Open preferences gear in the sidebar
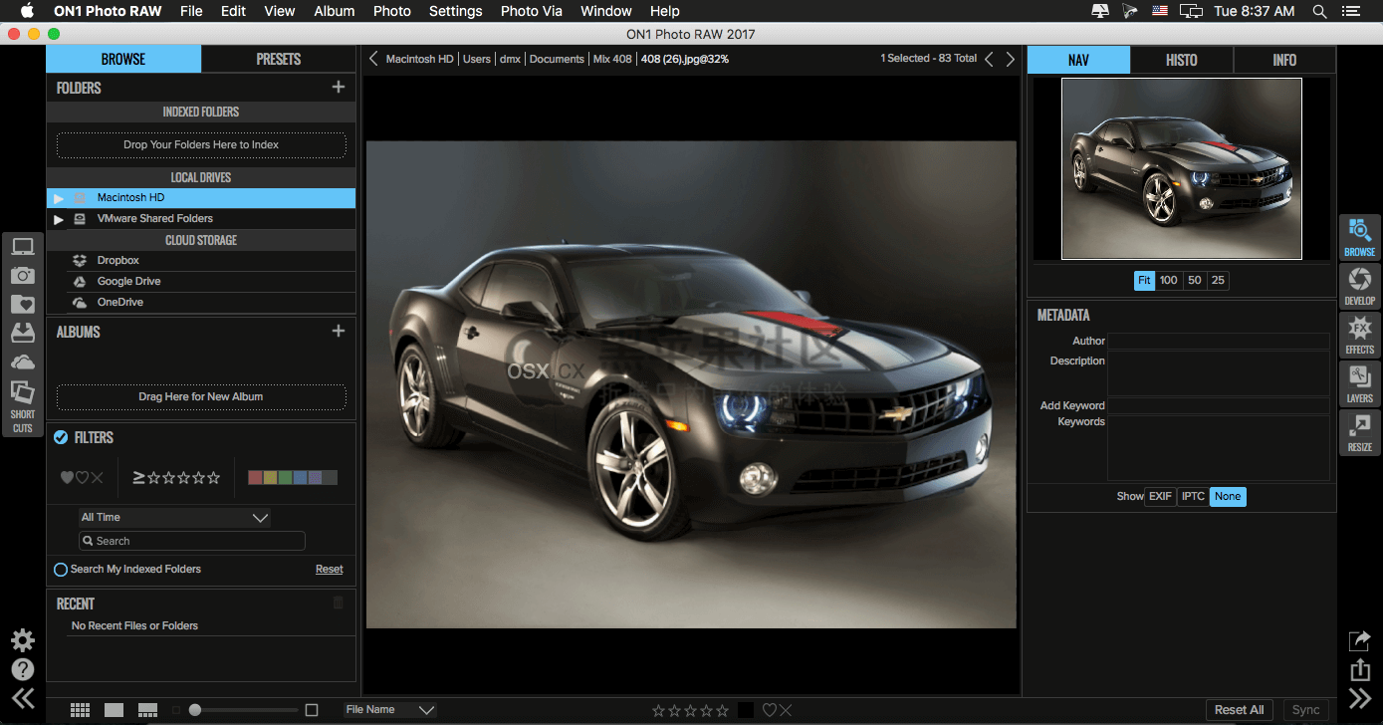Image resolution: width=1383 pixels, height=725 pixels. (22, 639)
